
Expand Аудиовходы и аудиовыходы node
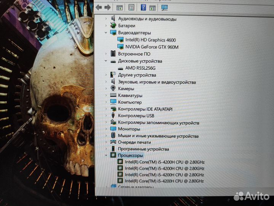(106, 18)
